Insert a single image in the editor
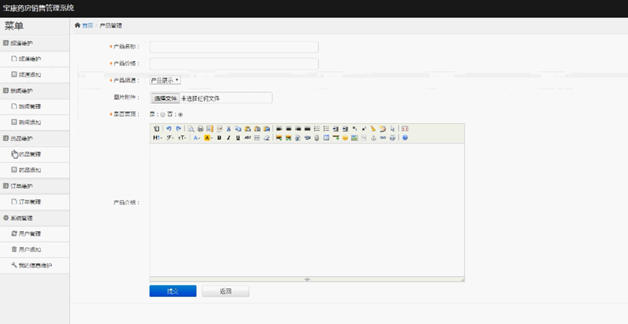The height and width of the screenshot is (324, 628). tap(279, 138)
